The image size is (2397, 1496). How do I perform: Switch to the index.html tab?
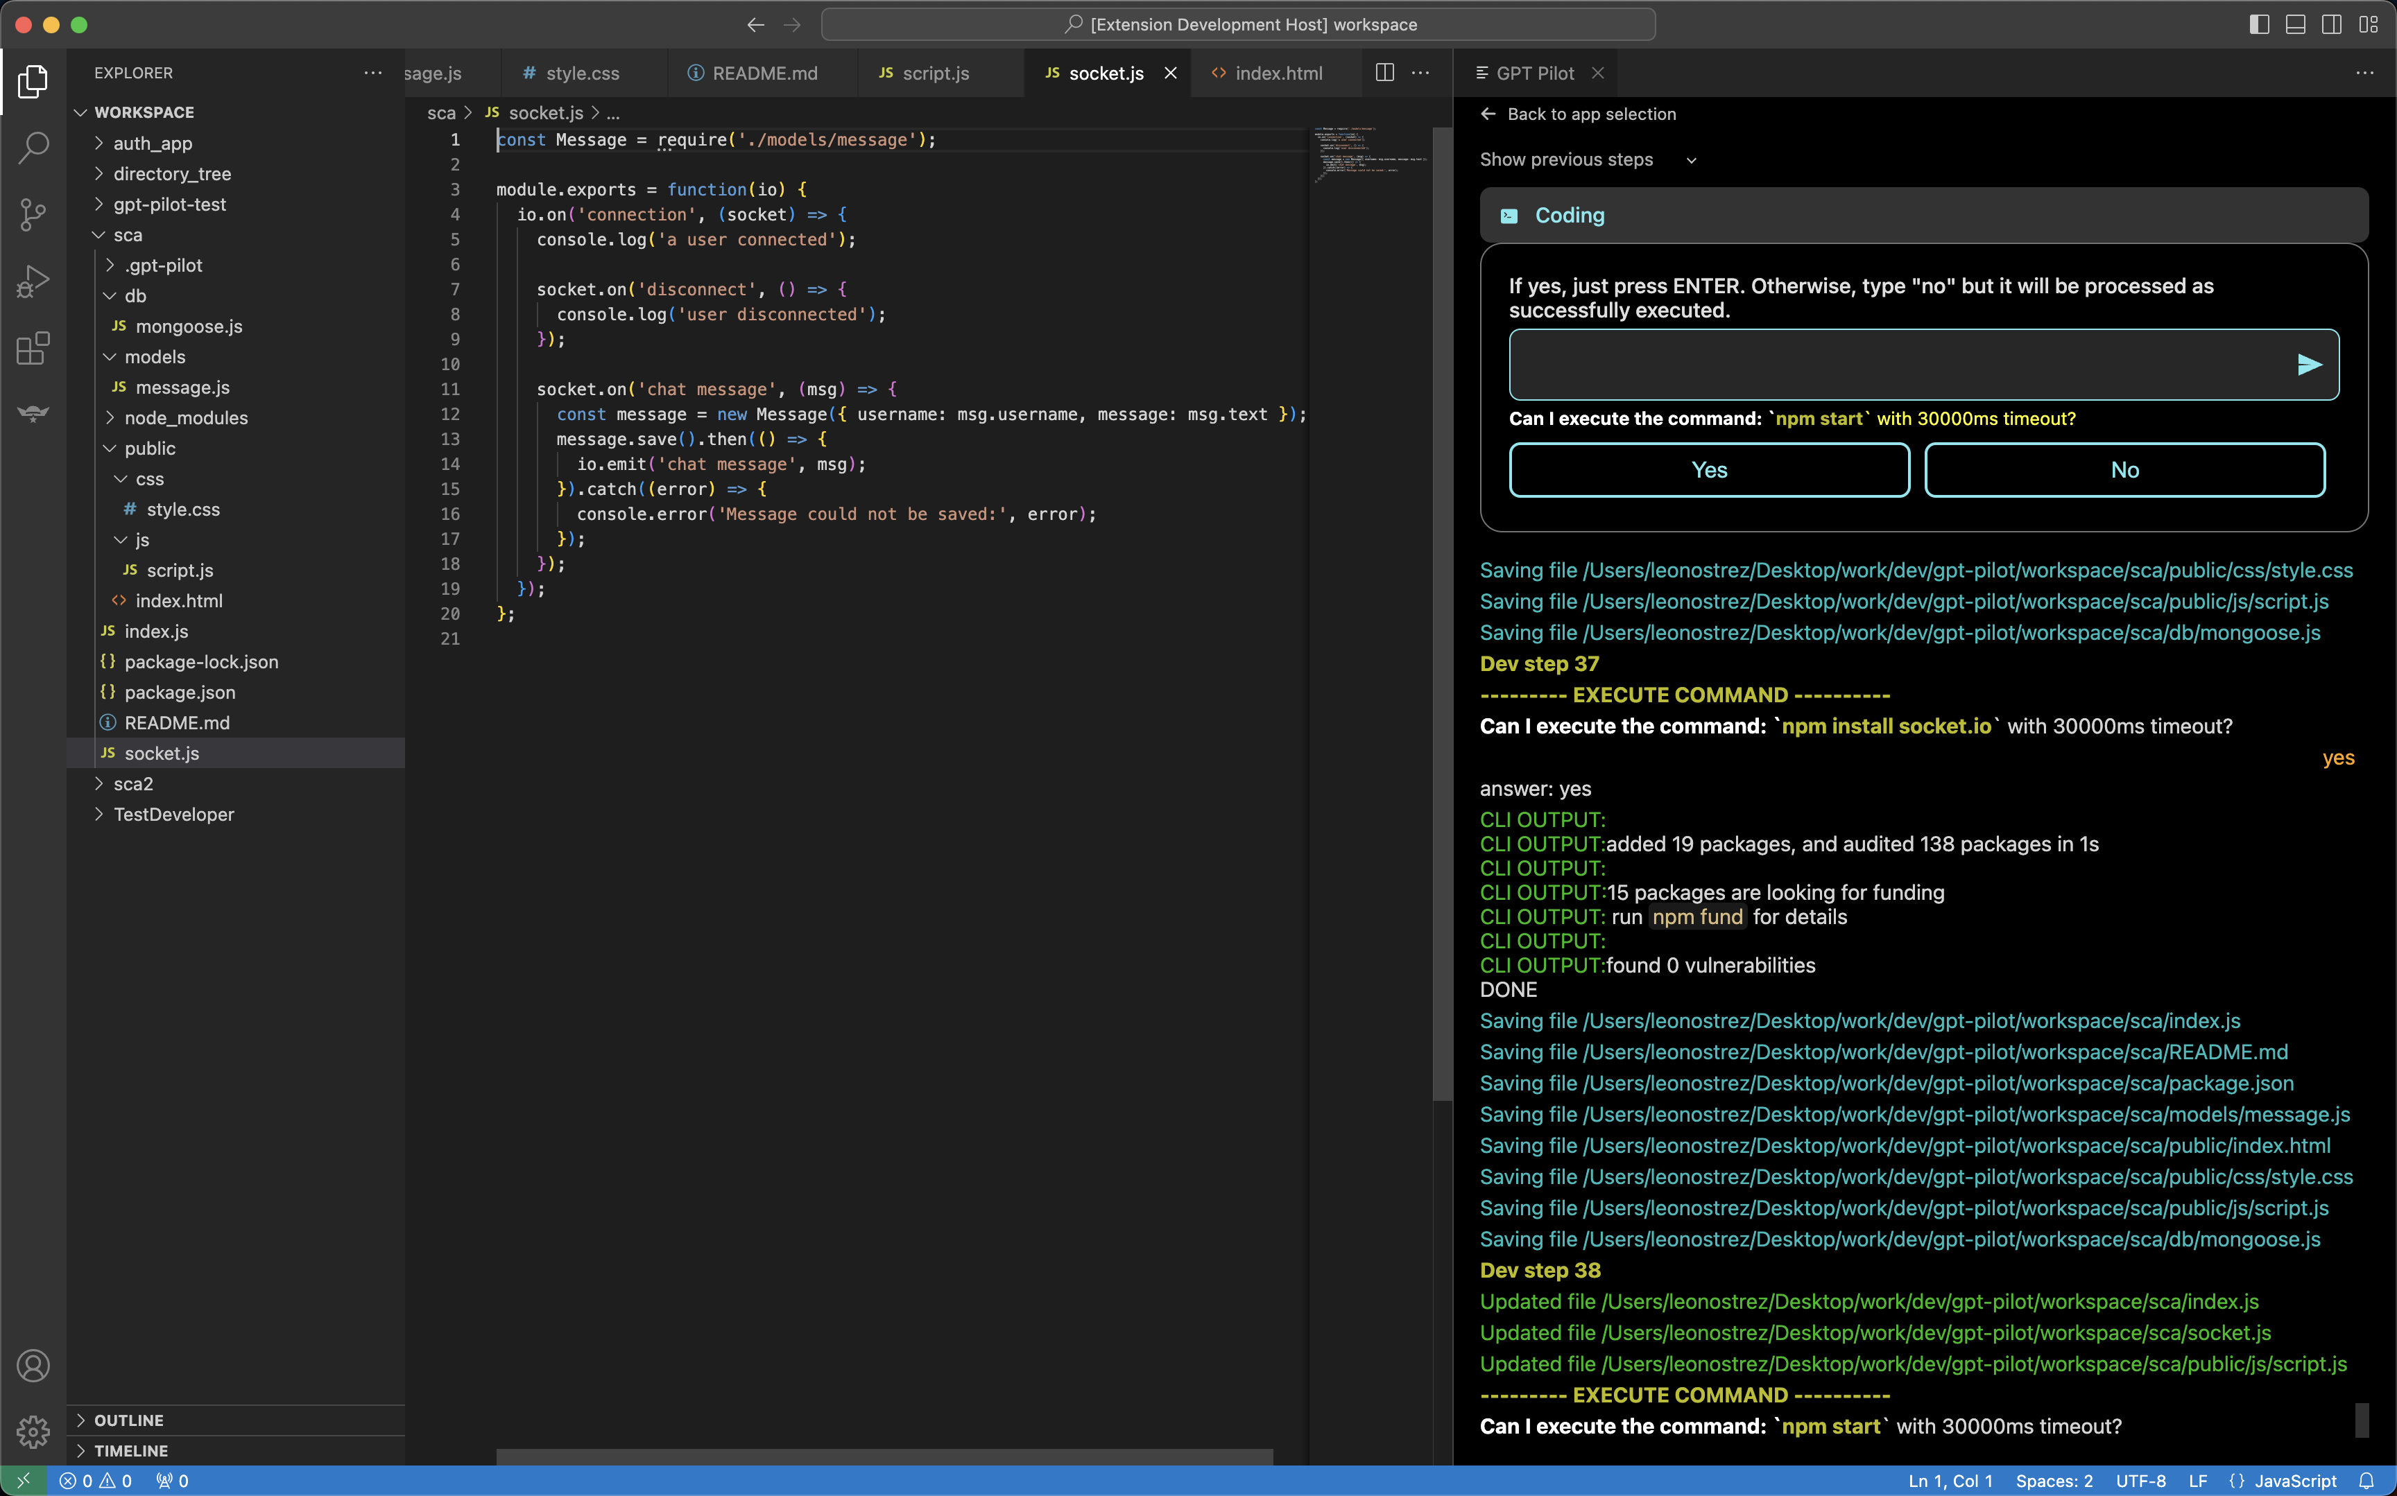pyautogui.click(x=1278, y=73)
